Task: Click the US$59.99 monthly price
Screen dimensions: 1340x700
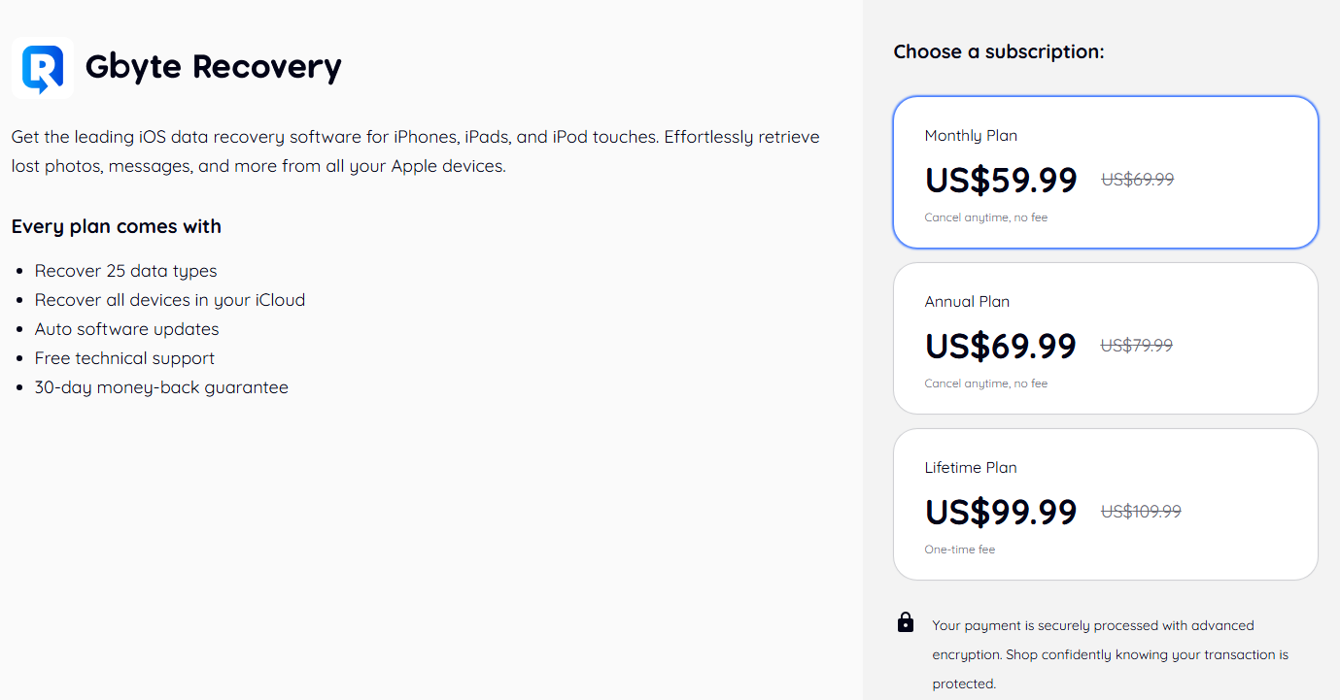Action: [1001, 180]
